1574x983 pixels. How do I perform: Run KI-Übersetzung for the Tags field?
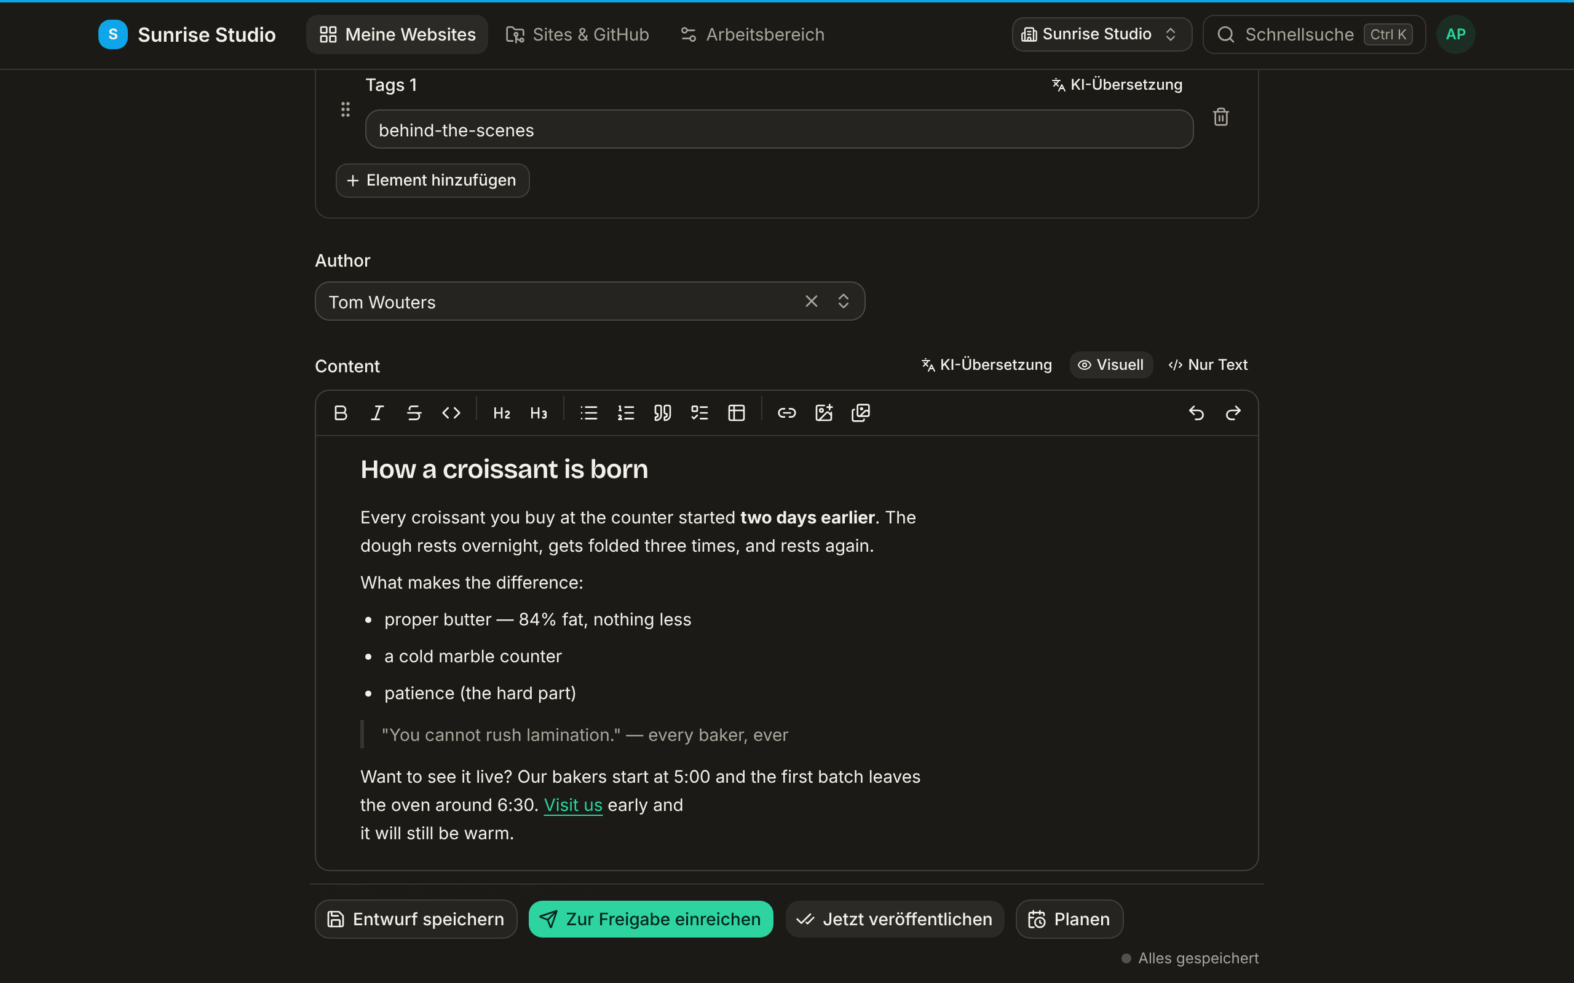tap(1117, 85)
